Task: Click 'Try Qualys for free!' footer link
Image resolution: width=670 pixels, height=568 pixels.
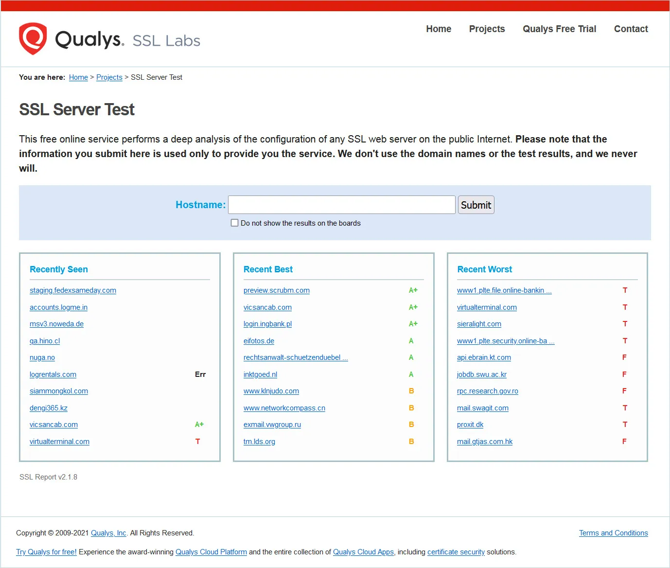Action: 46,552
